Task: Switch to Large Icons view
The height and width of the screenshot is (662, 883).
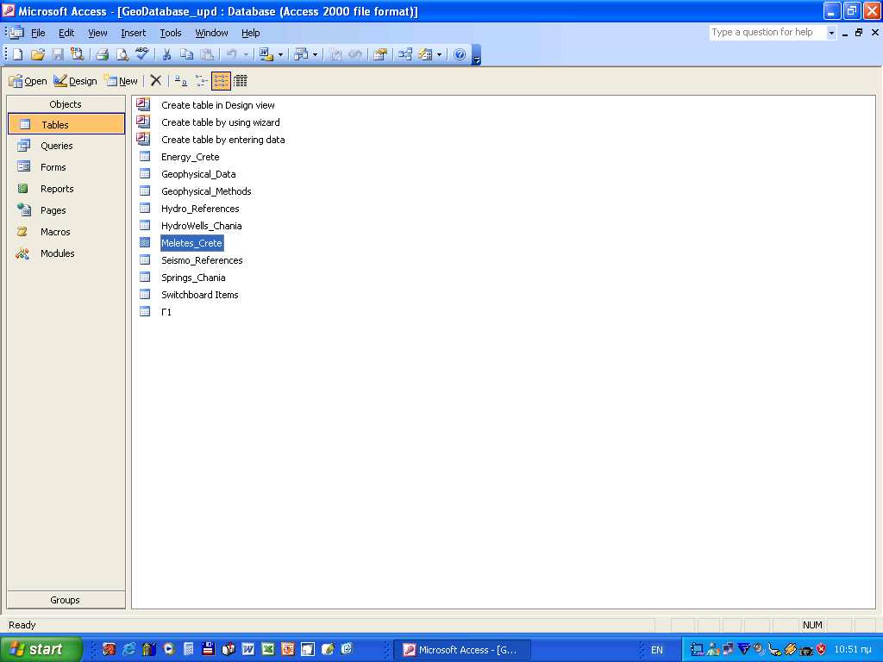Action: click(x=181, y=81)
